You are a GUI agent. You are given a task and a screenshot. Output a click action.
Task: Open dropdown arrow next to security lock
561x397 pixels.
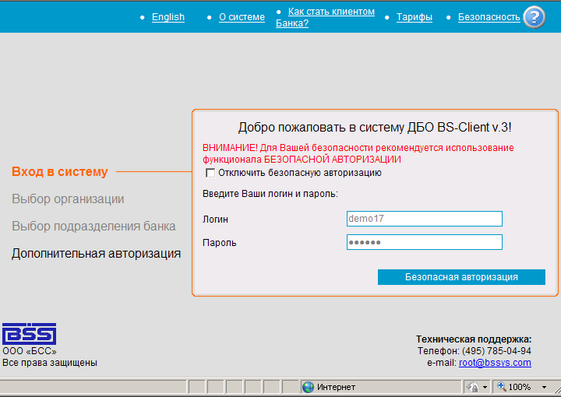[x=485, y=388]
